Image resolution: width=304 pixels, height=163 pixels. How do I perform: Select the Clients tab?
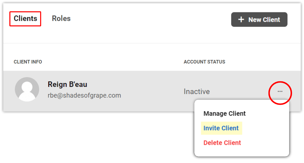click(x=25, y=19)
